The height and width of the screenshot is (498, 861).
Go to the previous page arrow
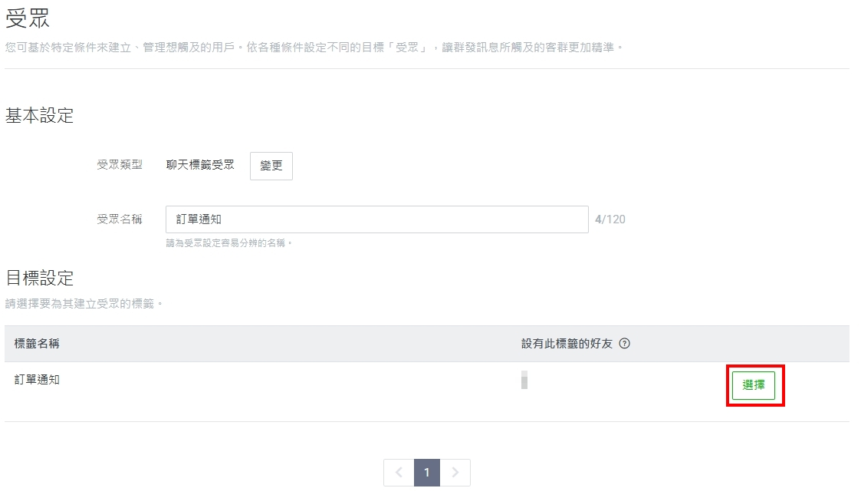(x=399, y=473)
